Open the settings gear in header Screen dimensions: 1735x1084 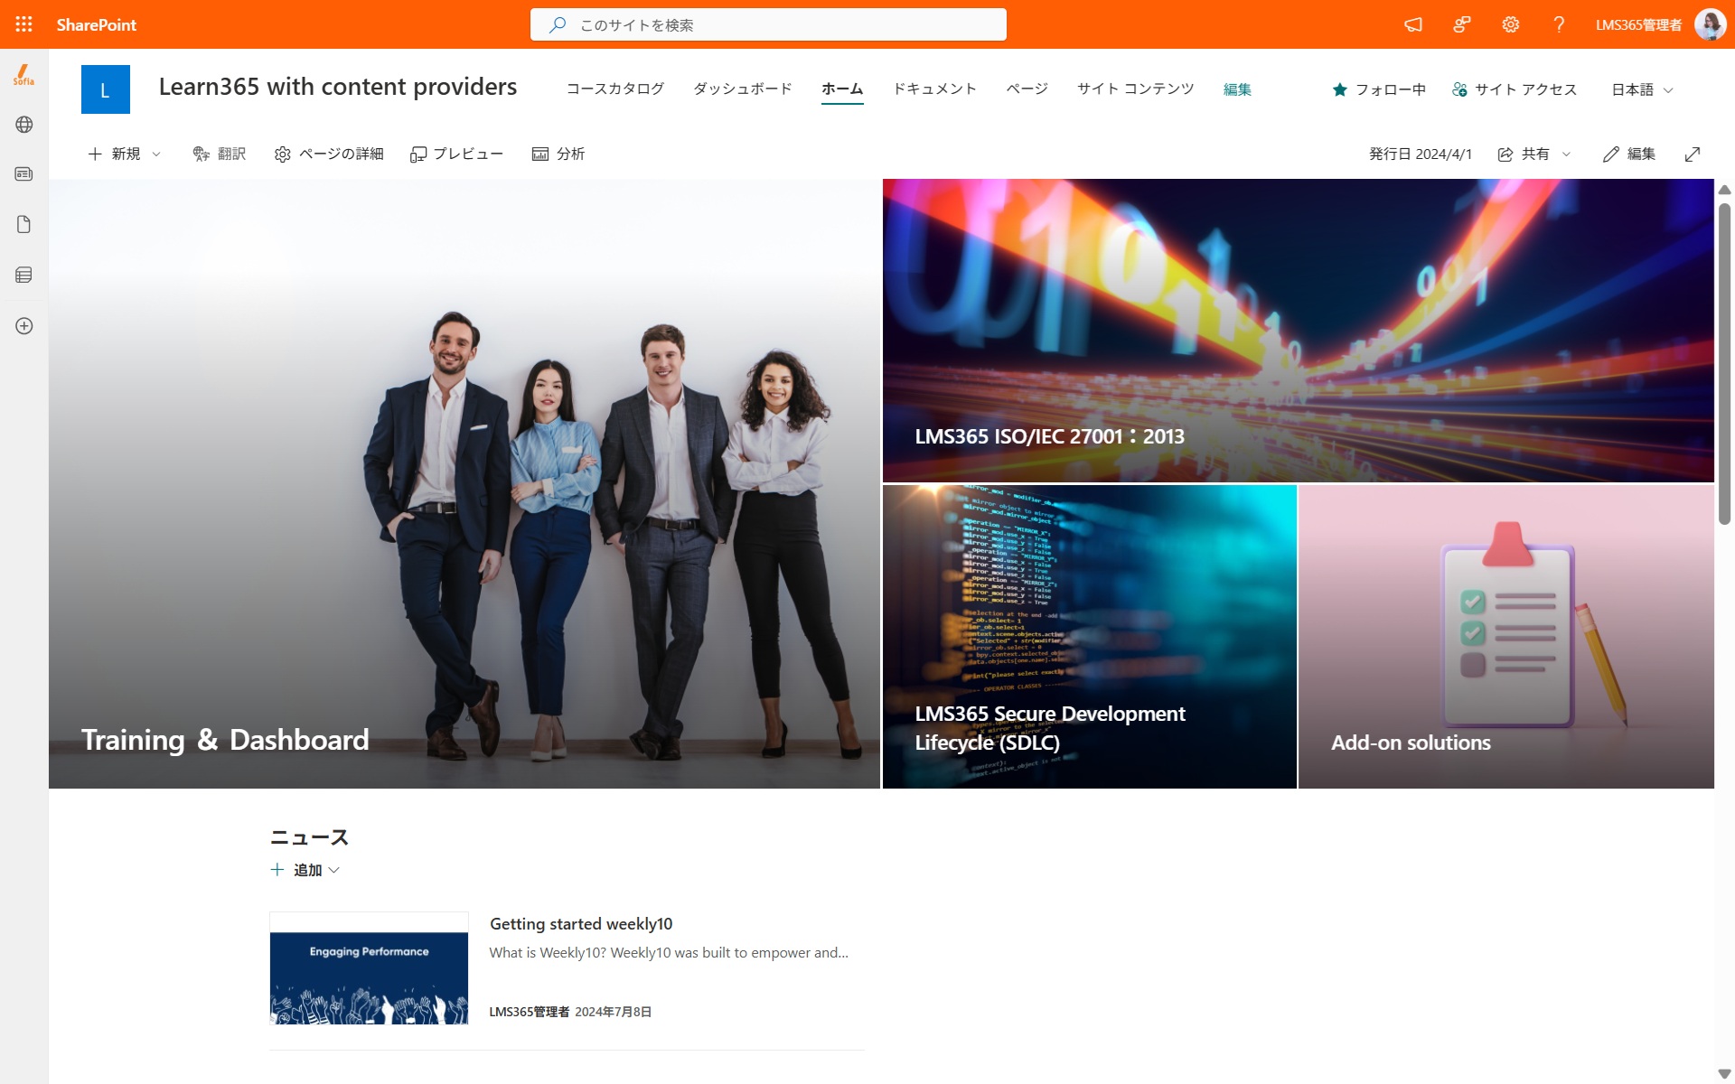click(x=1511, y=24)
